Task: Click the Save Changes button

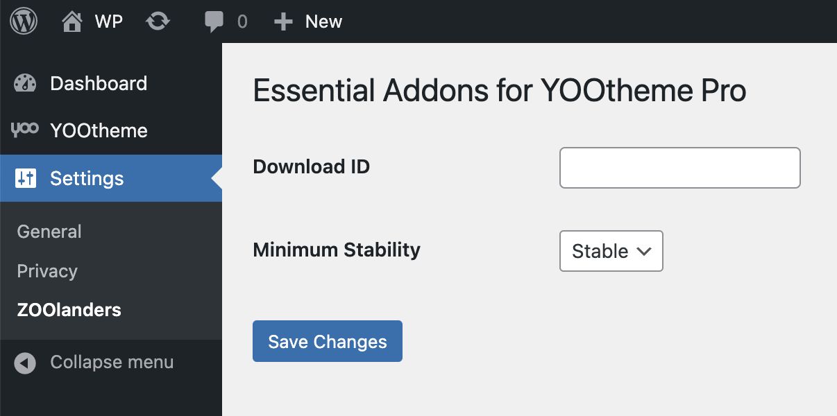Action: pos(328,341)
